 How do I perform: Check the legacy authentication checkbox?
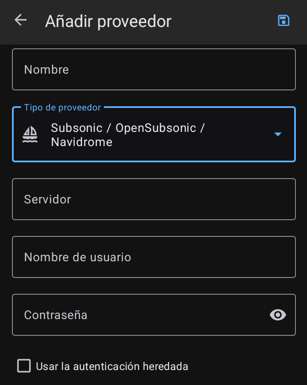pos(24,366)
